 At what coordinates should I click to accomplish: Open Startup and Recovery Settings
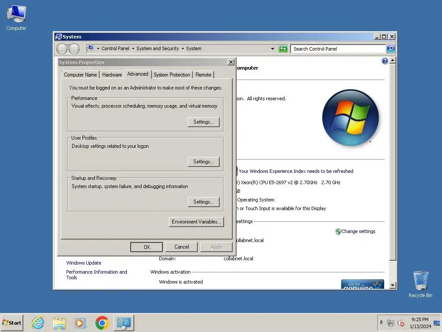[204, 202]
